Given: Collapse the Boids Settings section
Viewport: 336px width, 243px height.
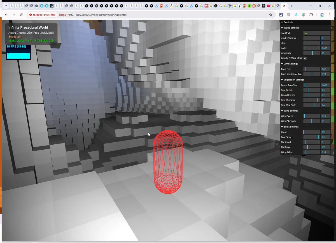Looking at the screenshot, I should point(291,127).
